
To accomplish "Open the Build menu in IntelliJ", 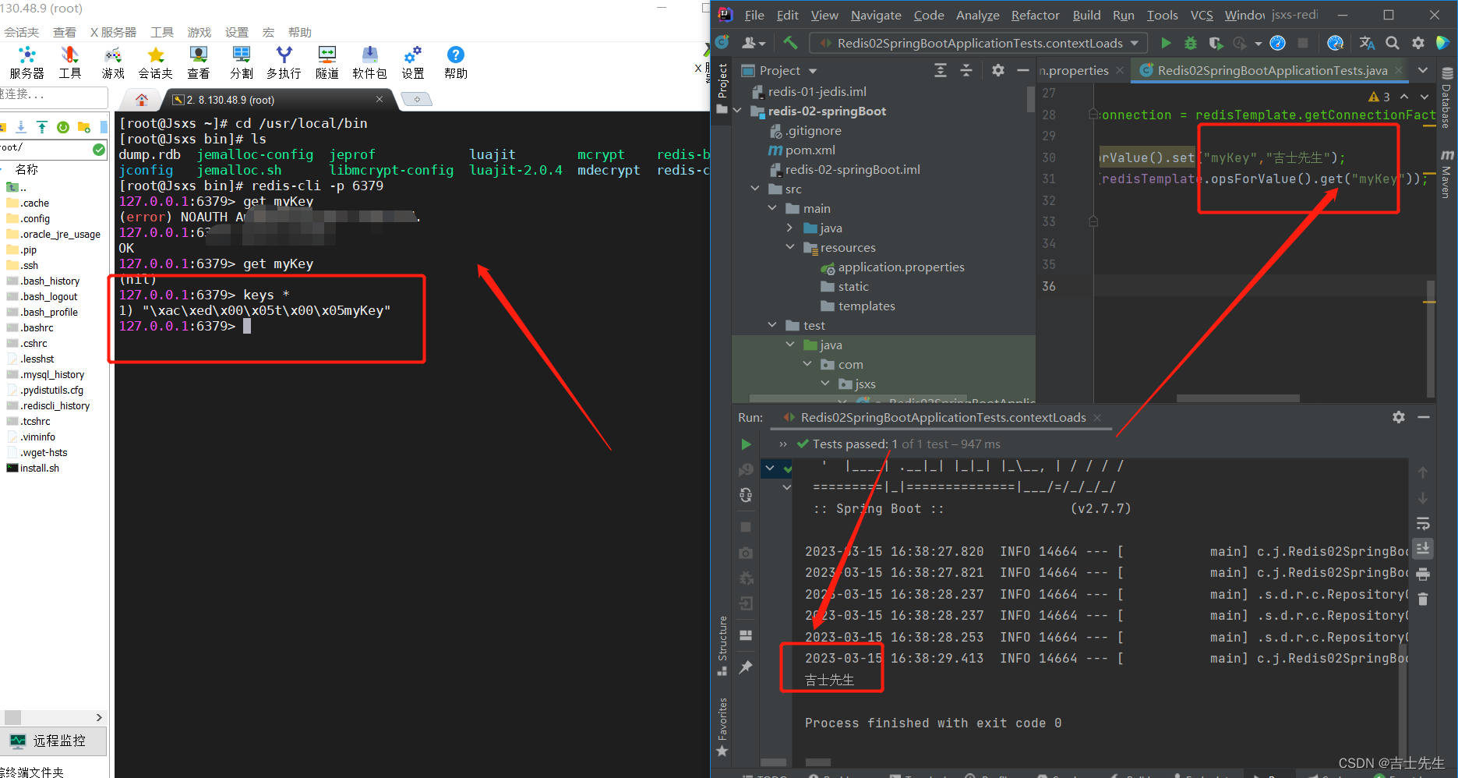I will click(x=1086, y=15).
